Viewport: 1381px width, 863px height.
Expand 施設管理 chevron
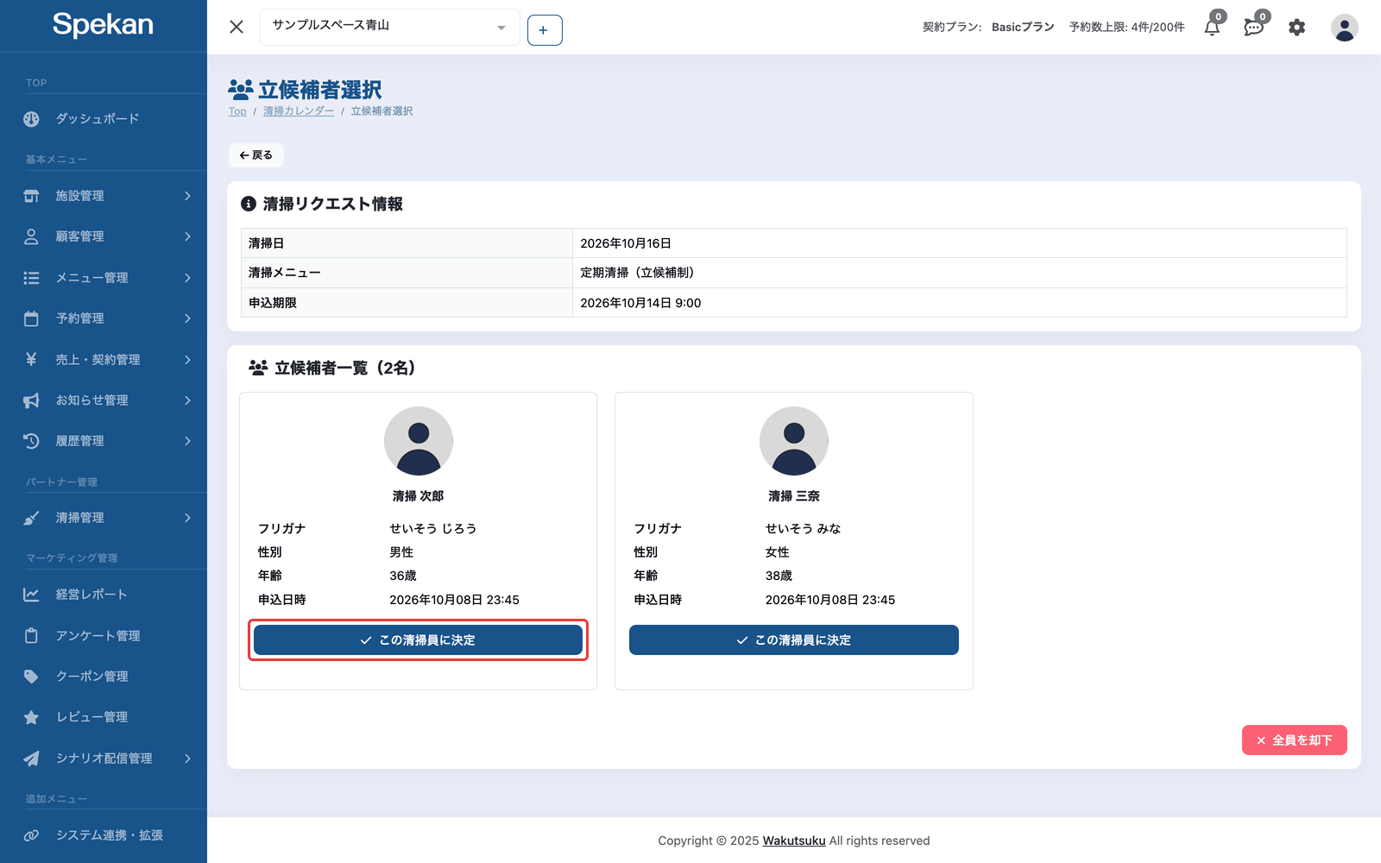click(187, 196)
